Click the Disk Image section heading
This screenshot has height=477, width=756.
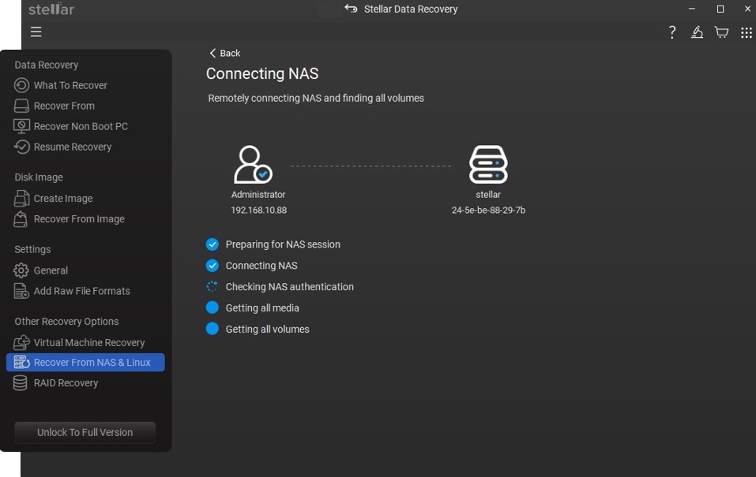[x=39, y=177]
